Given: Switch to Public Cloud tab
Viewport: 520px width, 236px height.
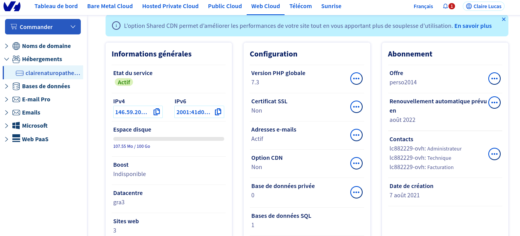Looking at the screenshot, I should coord(225,6).
